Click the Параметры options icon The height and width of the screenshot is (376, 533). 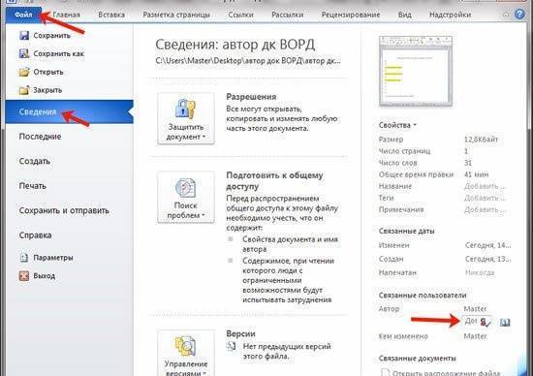(24, 258)
